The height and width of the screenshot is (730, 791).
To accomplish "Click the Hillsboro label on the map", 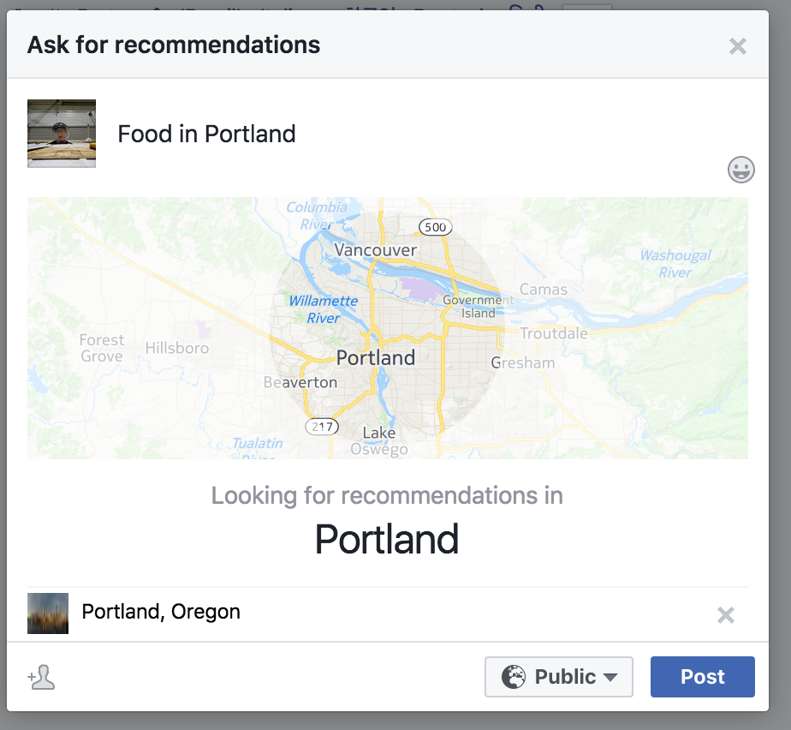I will point(177,348).
